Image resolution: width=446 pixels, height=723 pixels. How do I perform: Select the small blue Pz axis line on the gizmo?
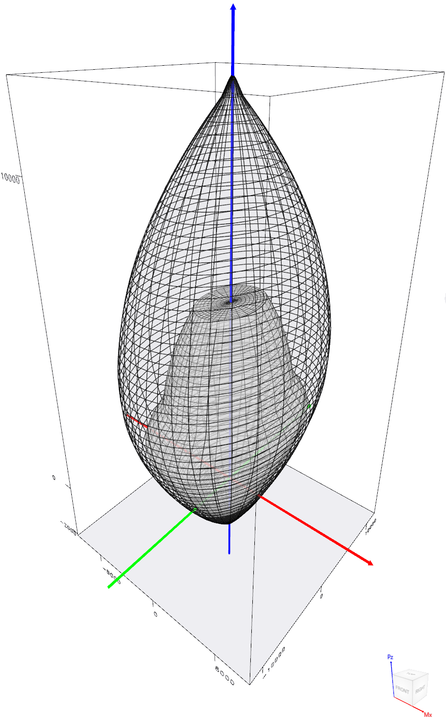pos(392,679)
